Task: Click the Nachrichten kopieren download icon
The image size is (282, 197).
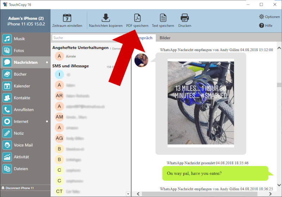Action: pyautogui.click(x=106, y=18)
